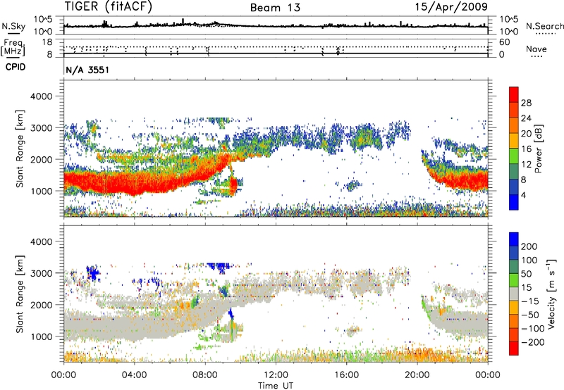Select the "16:00" time tick label
Screen dimensions: 564x390
tap(346, 375)
